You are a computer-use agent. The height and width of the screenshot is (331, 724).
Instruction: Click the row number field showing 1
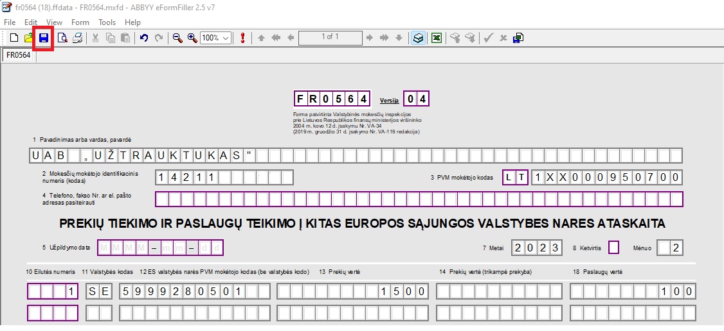point(53,291)
